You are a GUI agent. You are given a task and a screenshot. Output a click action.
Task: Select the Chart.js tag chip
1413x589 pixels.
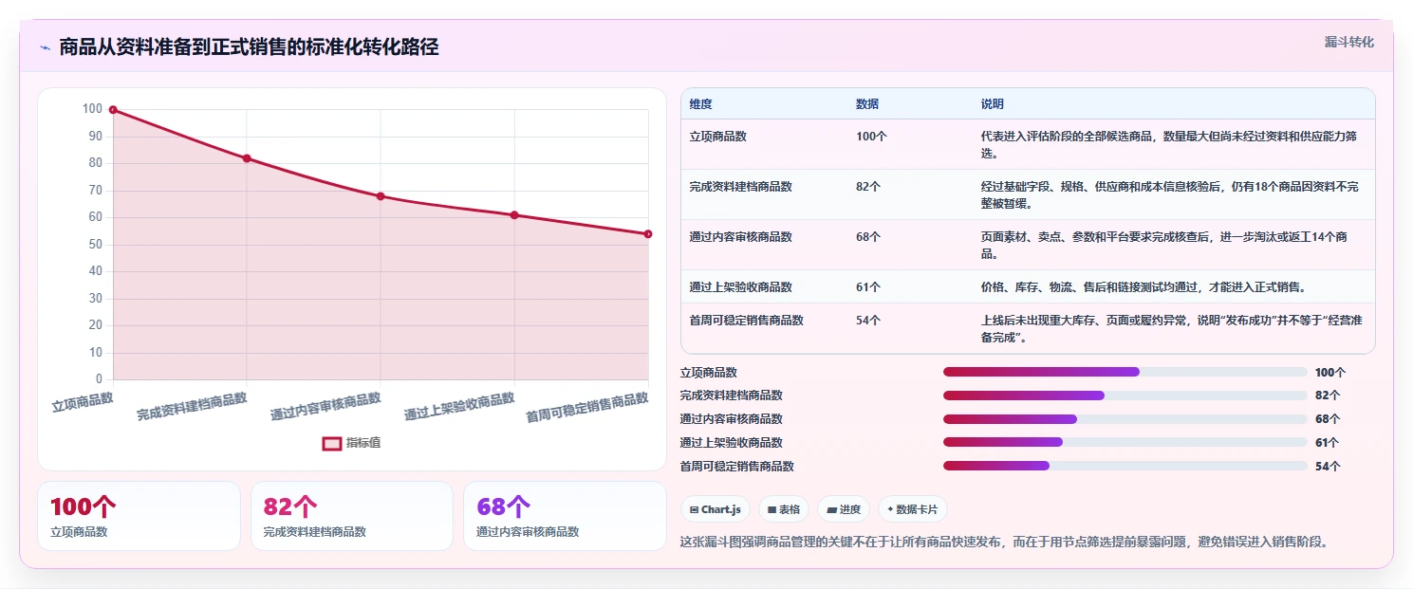click(x=716, y=509)
